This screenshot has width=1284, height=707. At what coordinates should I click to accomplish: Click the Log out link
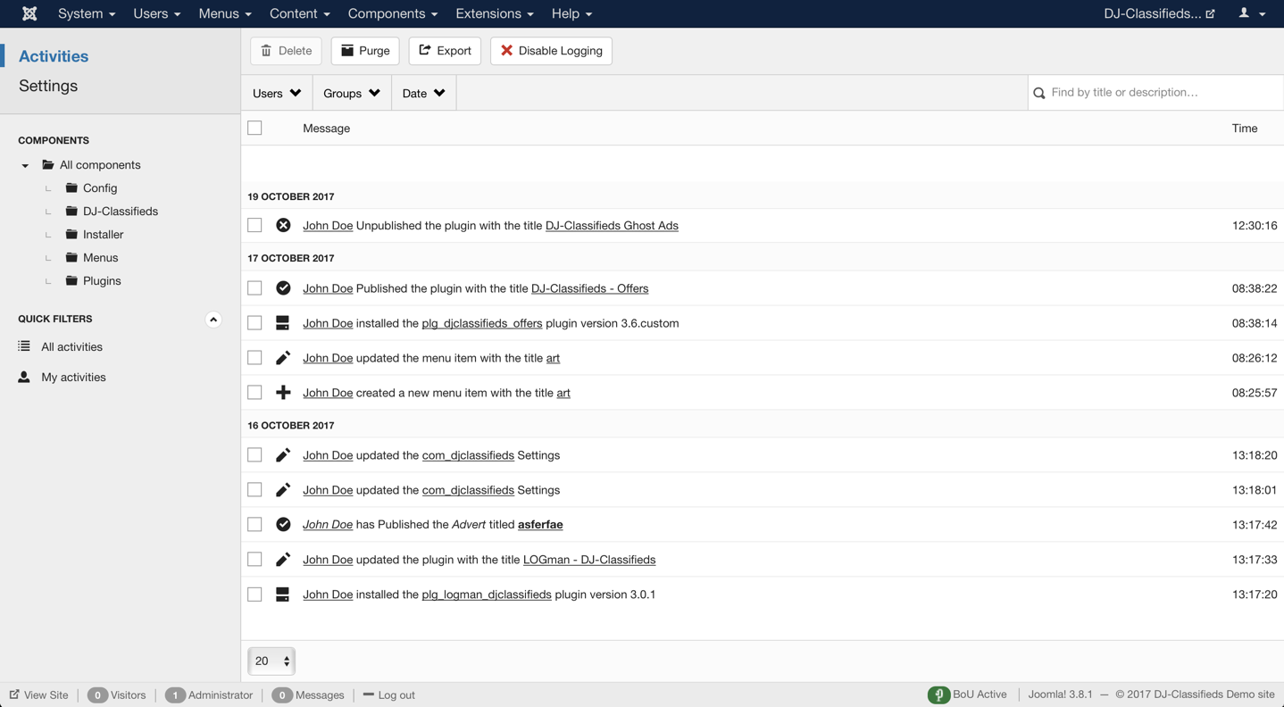pyautogui.click(x=389, y=695)
